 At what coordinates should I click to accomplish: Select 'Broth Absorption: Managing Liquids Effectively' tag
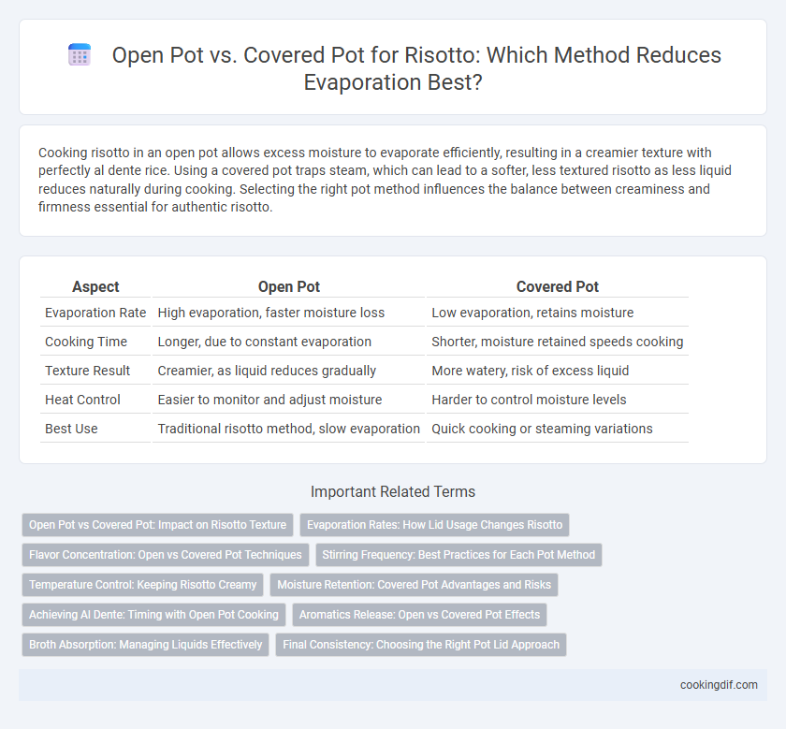145,645
